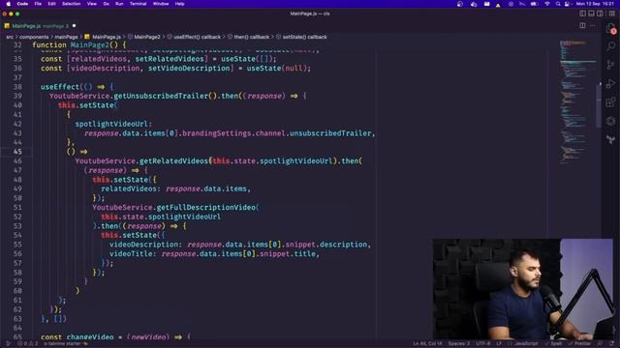The width and height of the screenshot is (620, 348).
Task: Click 'getUnsubscribedTrailer' on line 39
Action: 161,97
